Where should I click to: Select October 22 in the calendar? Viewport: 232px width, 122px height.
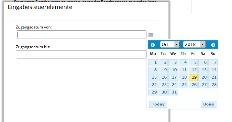click(153, 85)
